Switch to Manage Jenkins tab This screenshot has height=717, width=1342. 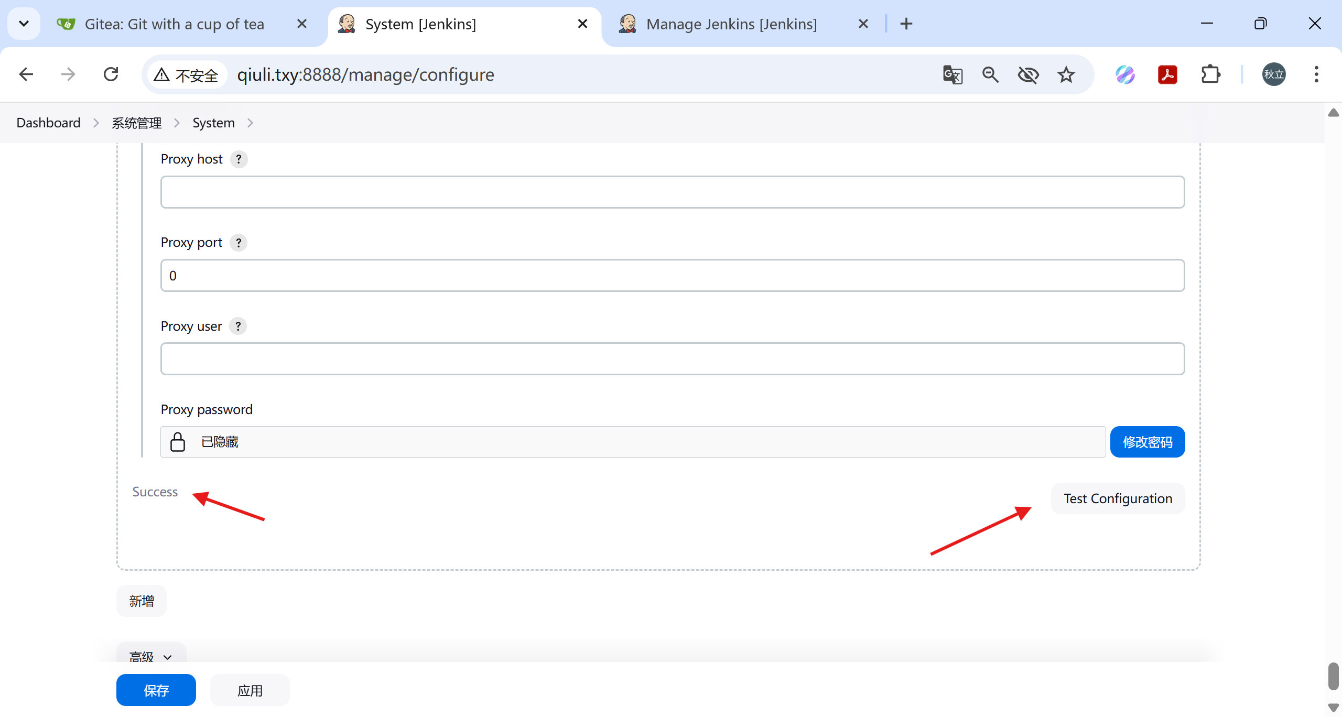(731, 24)
